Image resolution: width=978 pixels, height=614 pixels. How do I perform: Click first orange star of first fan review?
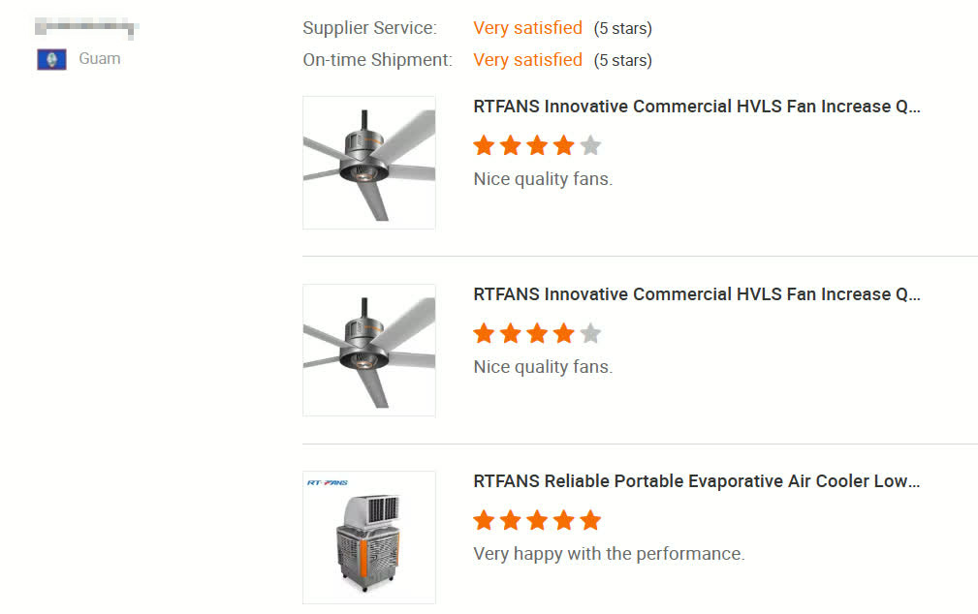(484, 146)
